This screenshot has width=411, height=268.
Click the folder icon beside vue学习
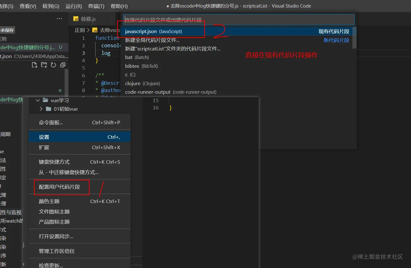[x=45, y=100]
